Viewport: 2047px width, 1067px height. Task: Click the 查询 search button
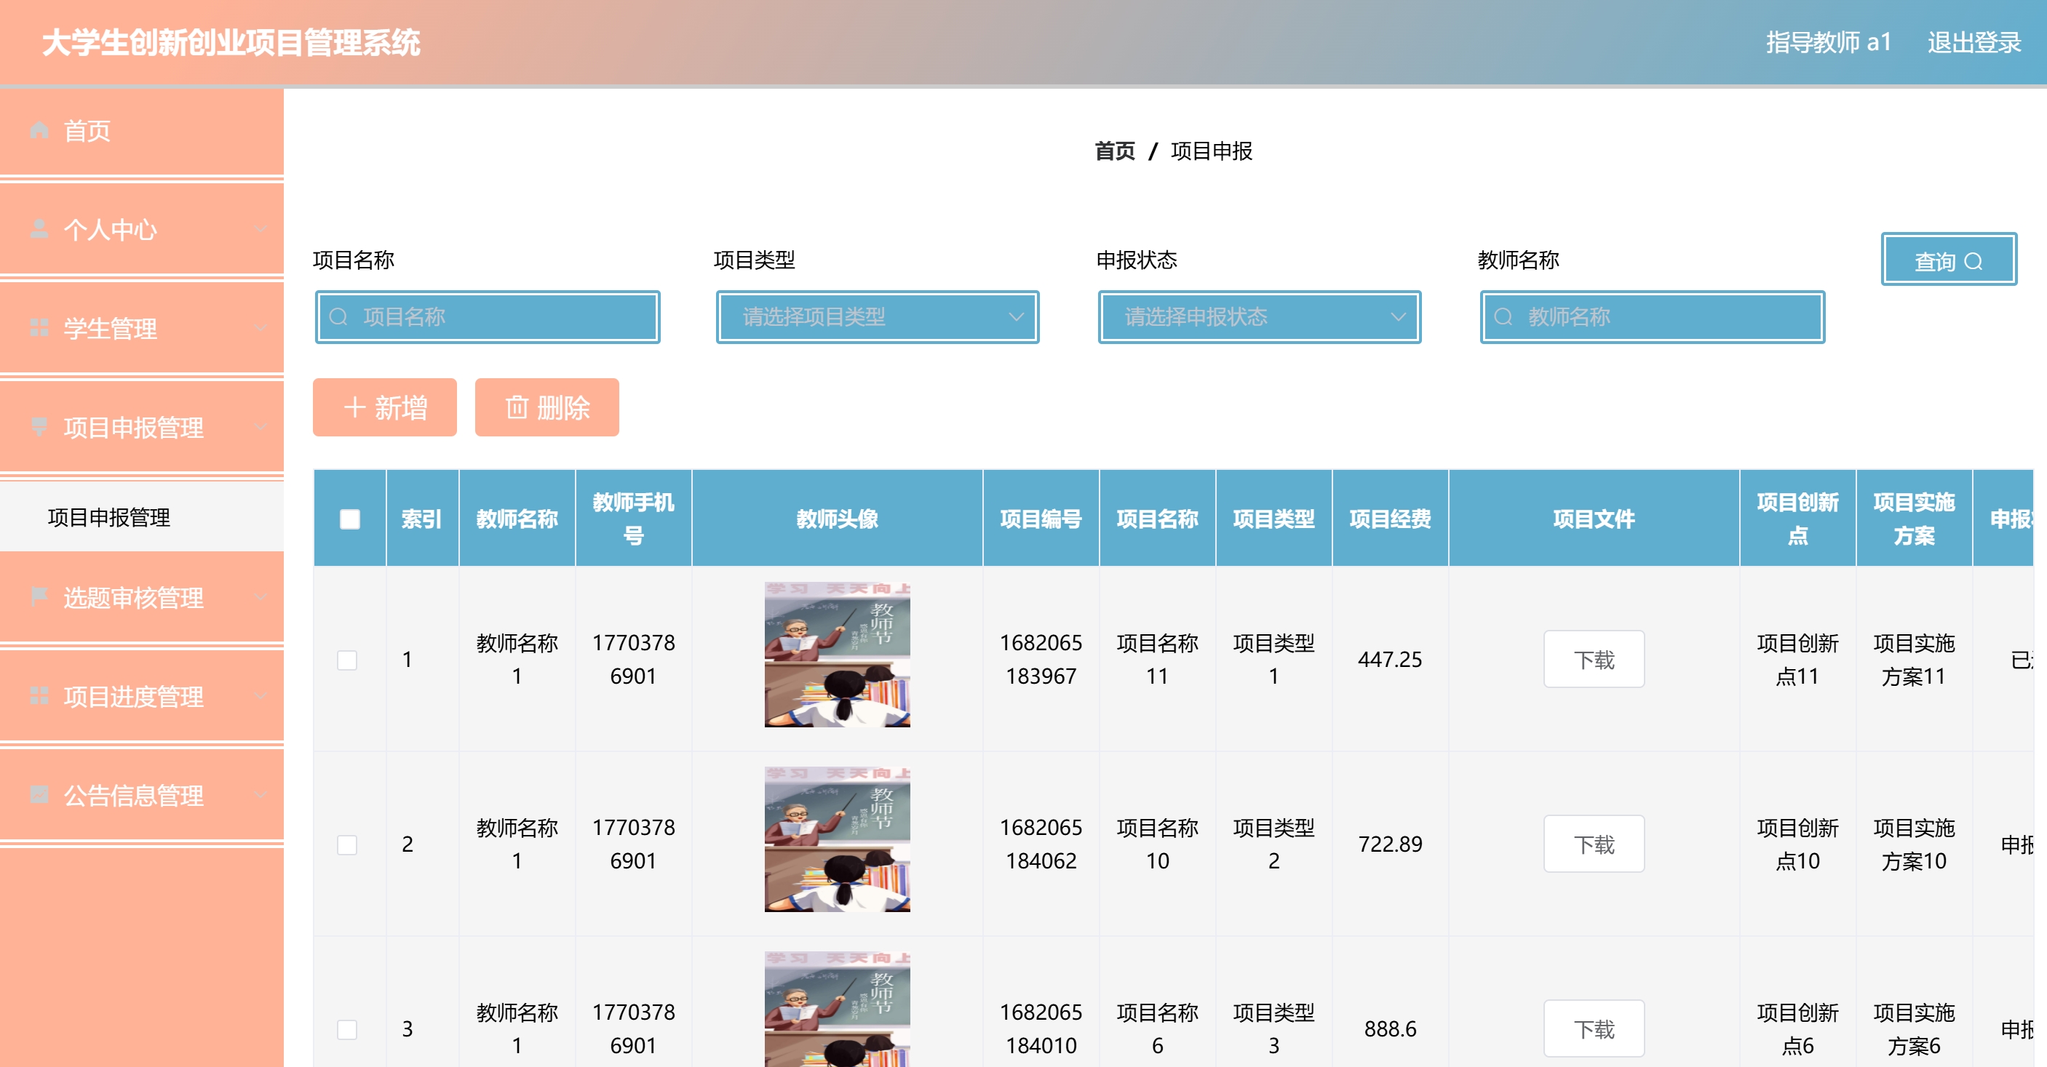pyautogui.click(x=1949, y=259)
